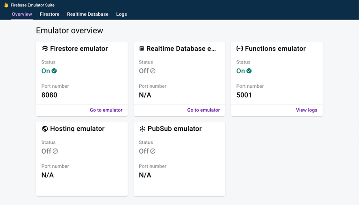
Task: Click the Firestore emulator card title
Action: click(x=79, y=49)
